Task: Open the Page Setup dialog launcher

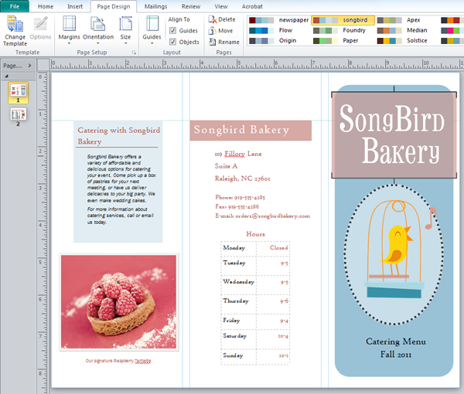Action: pyautogui.click(x=134, y=52)
